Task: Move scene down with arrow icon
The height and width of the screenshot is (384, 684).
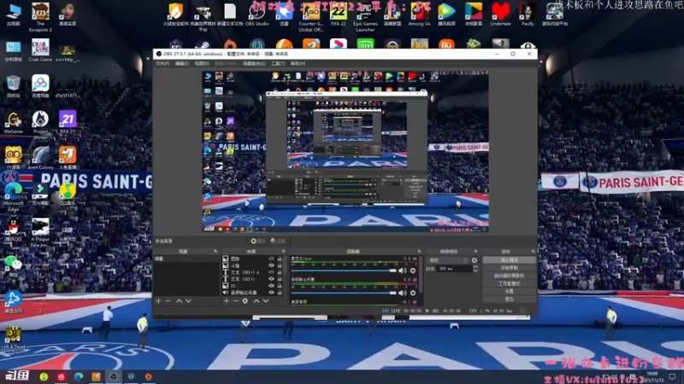Action: coord(188,301)
